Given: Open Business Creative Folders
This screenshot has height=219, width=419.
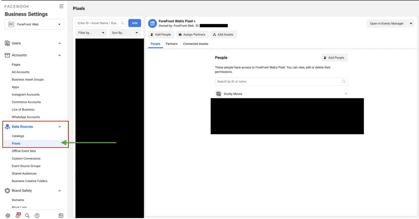Looking at the screenshot, I should [x=29, y=181].
